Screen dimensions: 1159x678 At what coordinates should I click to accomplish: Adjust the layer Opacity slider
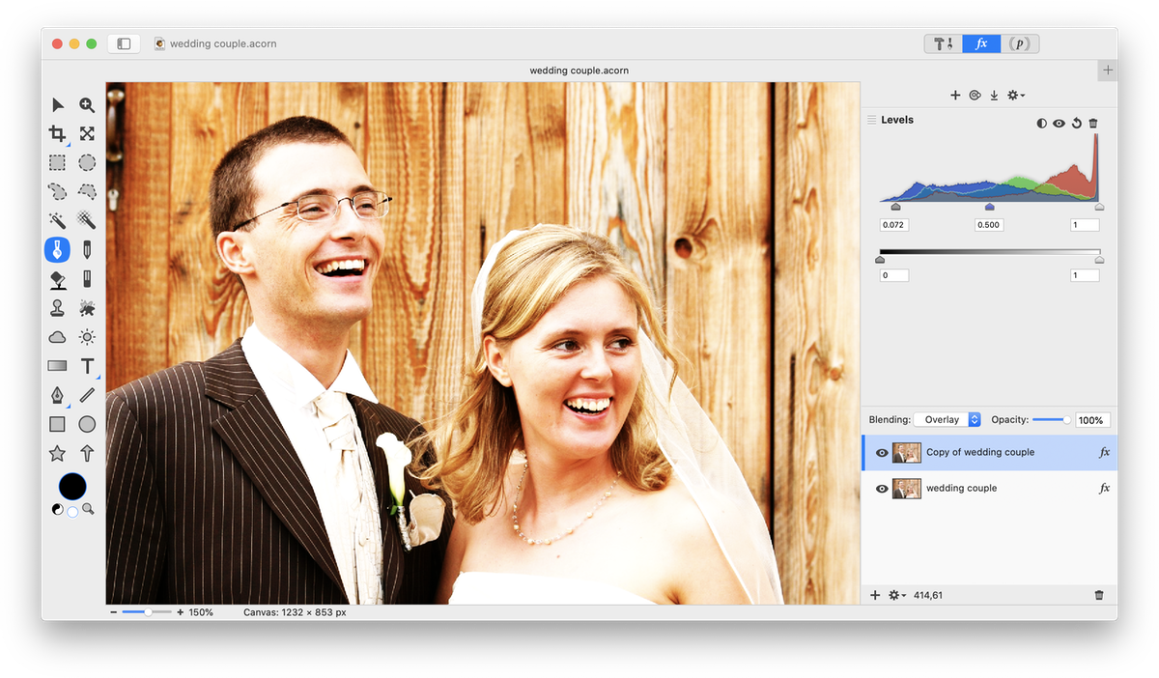click(1051, 420)
